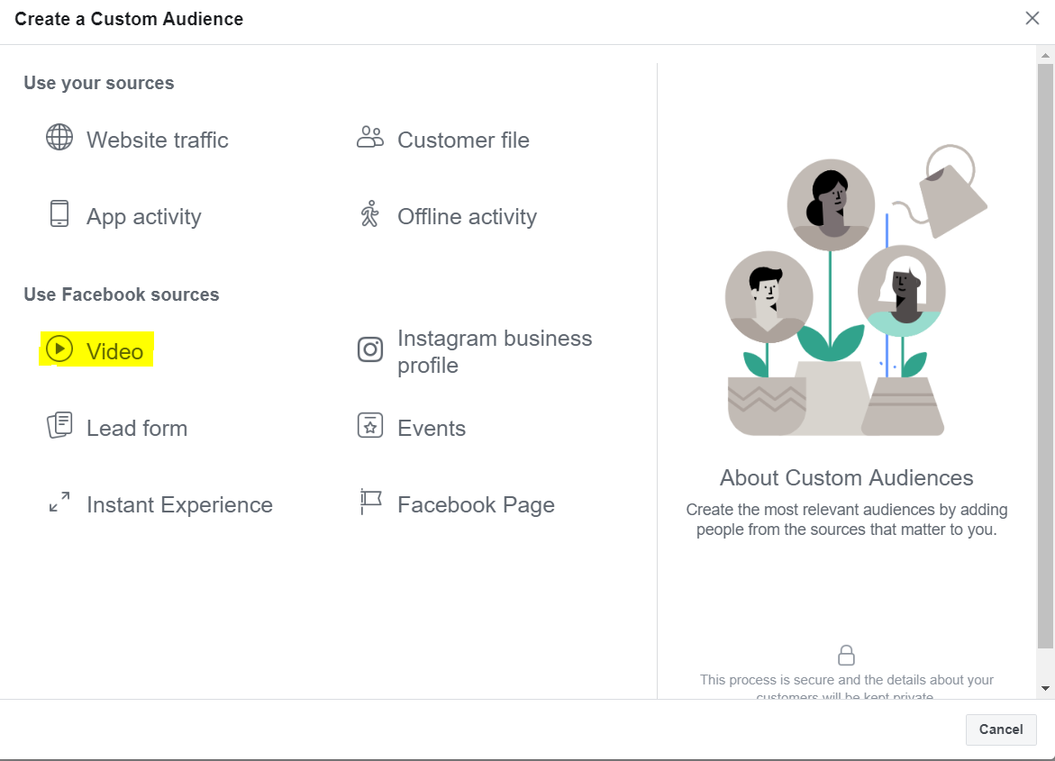1055x761 pixels.
Task: Open the Facebook Page source option
Action: (476, 505)
